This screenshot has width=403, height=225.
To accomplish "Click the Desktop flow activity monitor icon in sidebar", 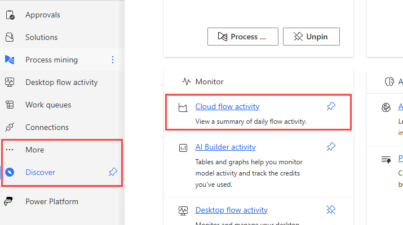I will pyautogui.click(x=10, y=83).
